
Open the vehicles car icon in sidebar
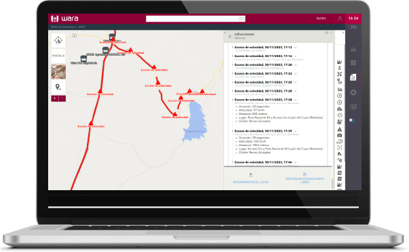353,50
